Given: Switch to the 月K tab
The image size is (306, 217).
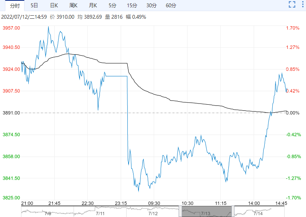Looking at the screenshot, I should coord(93,5).
